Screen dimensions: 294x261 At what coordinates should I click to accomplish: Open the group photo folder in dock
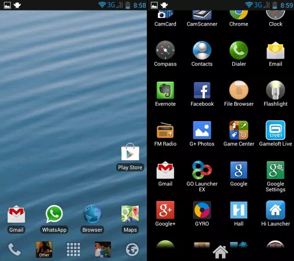(x=103, y=250)
